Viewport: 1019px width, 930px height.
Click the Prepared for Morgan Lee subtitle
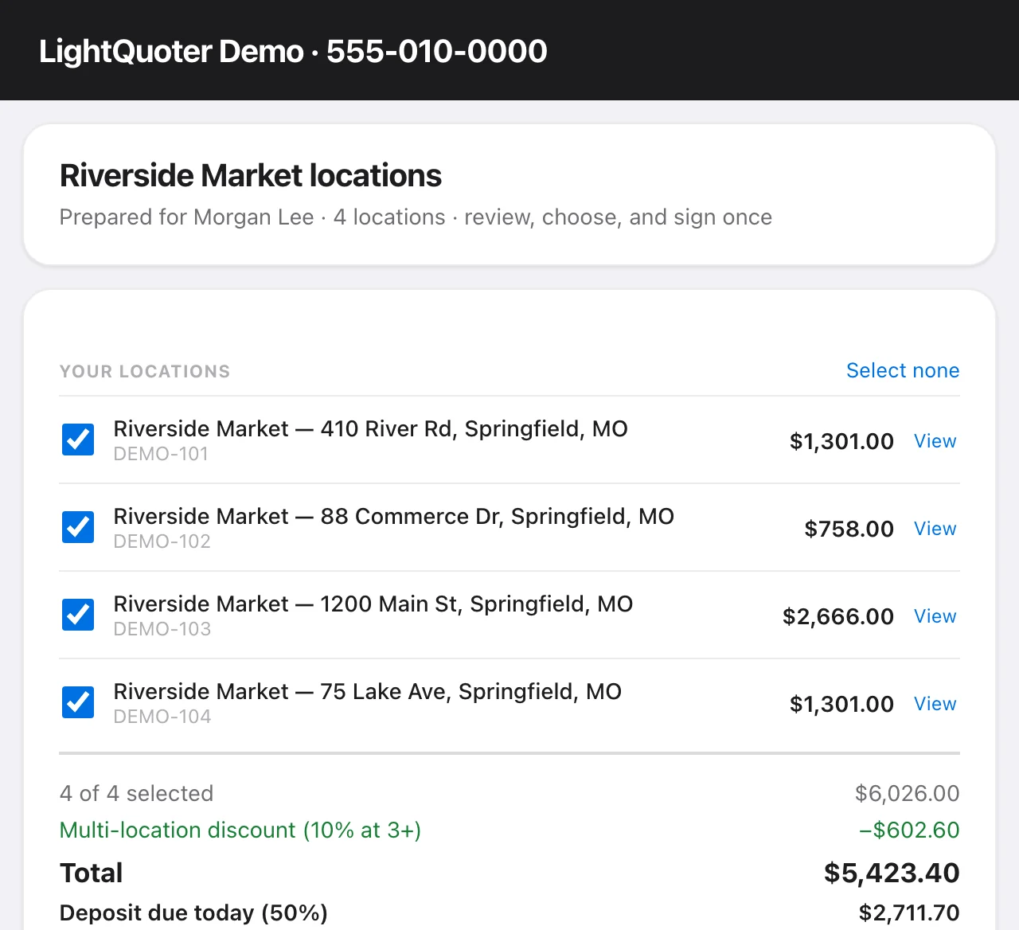pyautogui.click(x=416, y=217)
